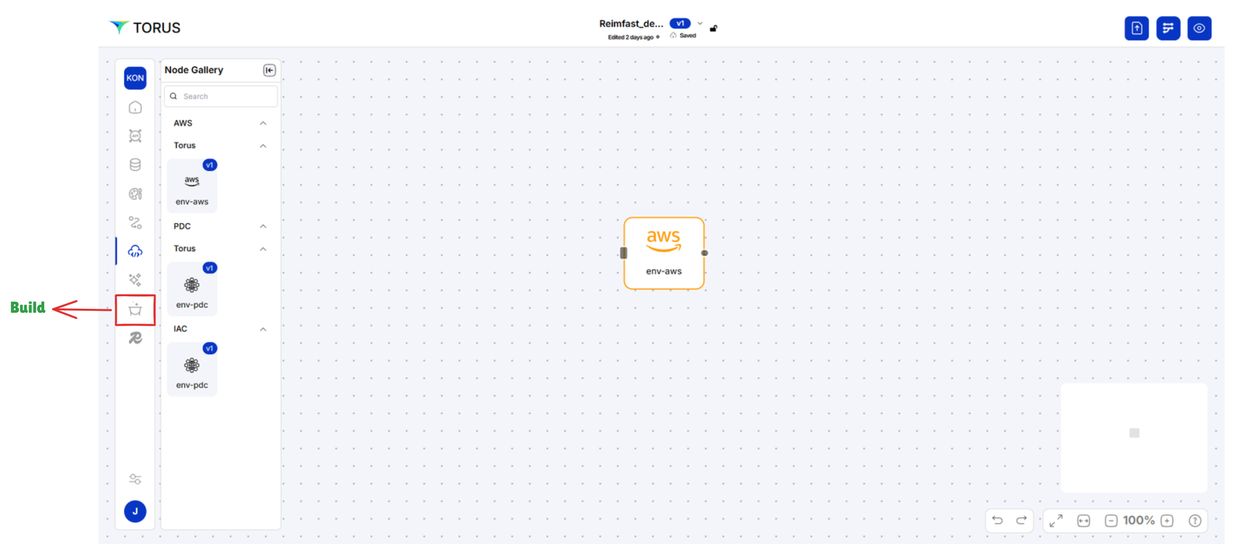Click the sparkle AI sidebar icon
Image resolution: width=1234 pixels, height=554 pixels.
click(x=135, y=279)
